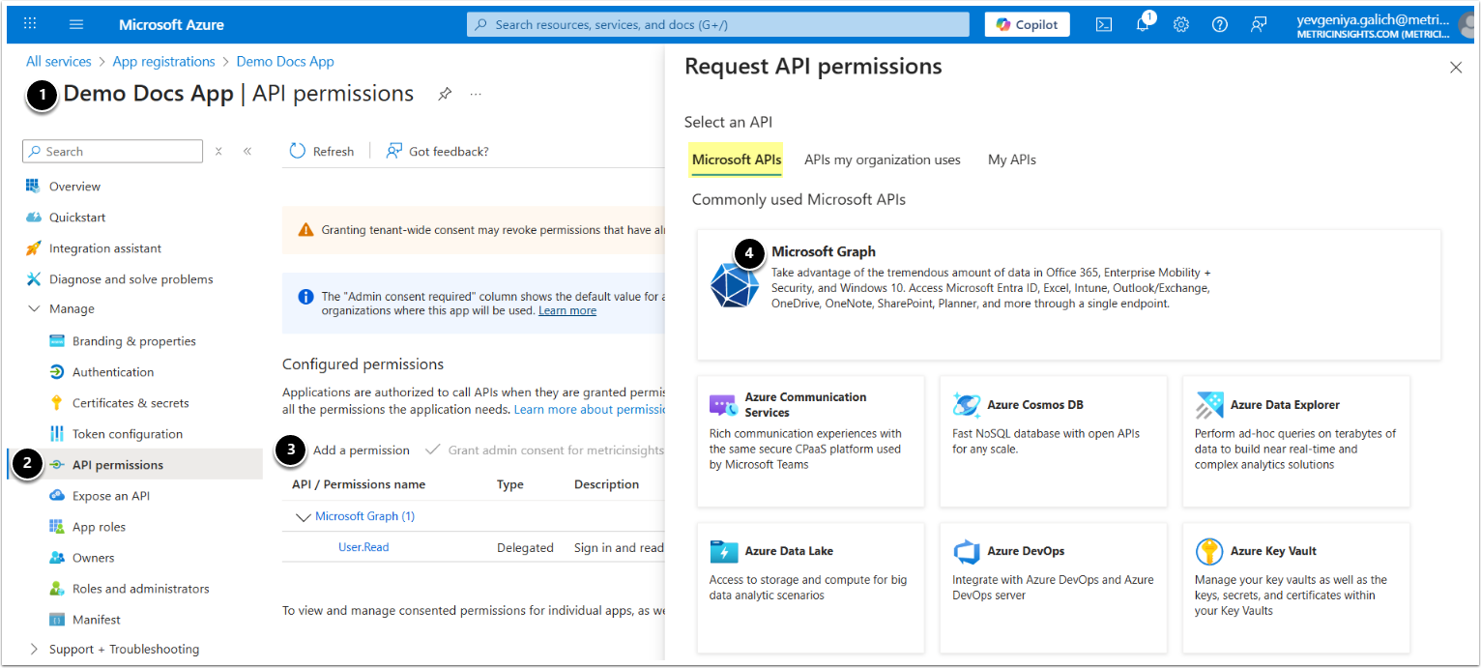
Task: Collapse the Manage section in sidebar
Action: [x=35, y=309]
